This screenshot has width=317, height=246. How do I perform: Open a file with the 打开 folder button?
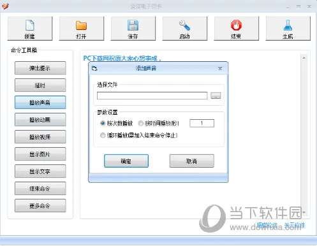[82, 29]
